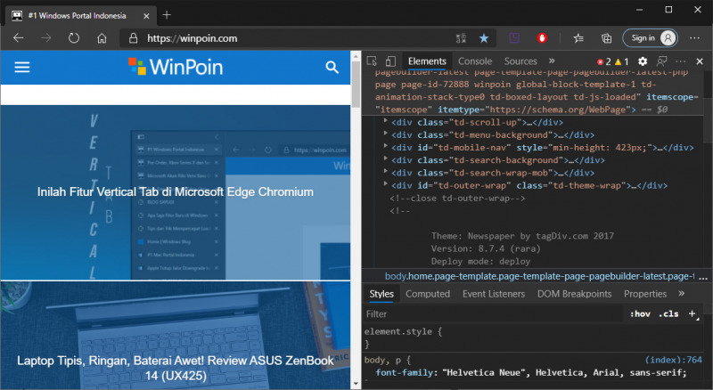Screen dimensions: 713x390
Task: Open the DevTools customize three-dot menu
Action: (x=681, y=61)
